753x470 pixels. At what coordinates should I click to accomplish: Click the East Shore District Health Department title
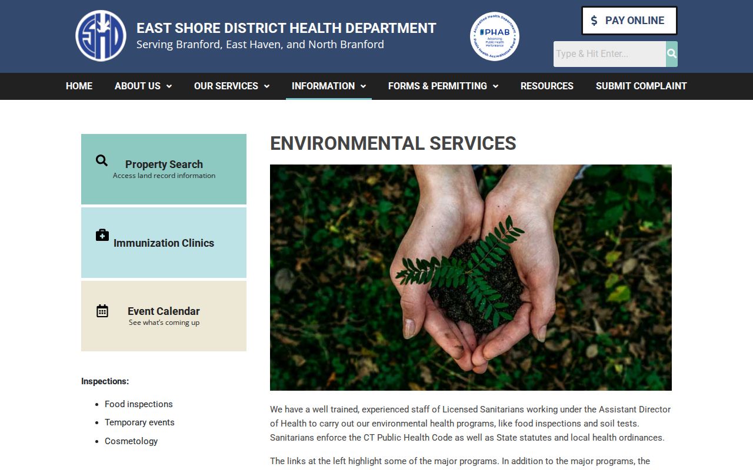click(x=286, y=28)
